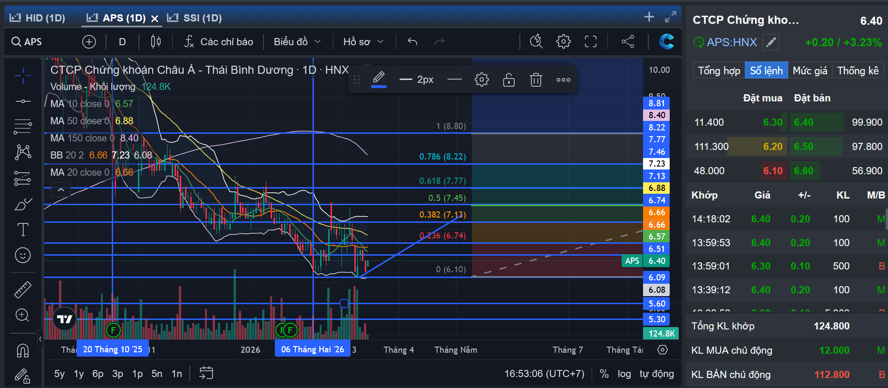This screenshot has width=888, height=388.
Task: Edit the APS:HNX symbol with pencil icon
Action: pyautogui.click(x=771, y=42)
